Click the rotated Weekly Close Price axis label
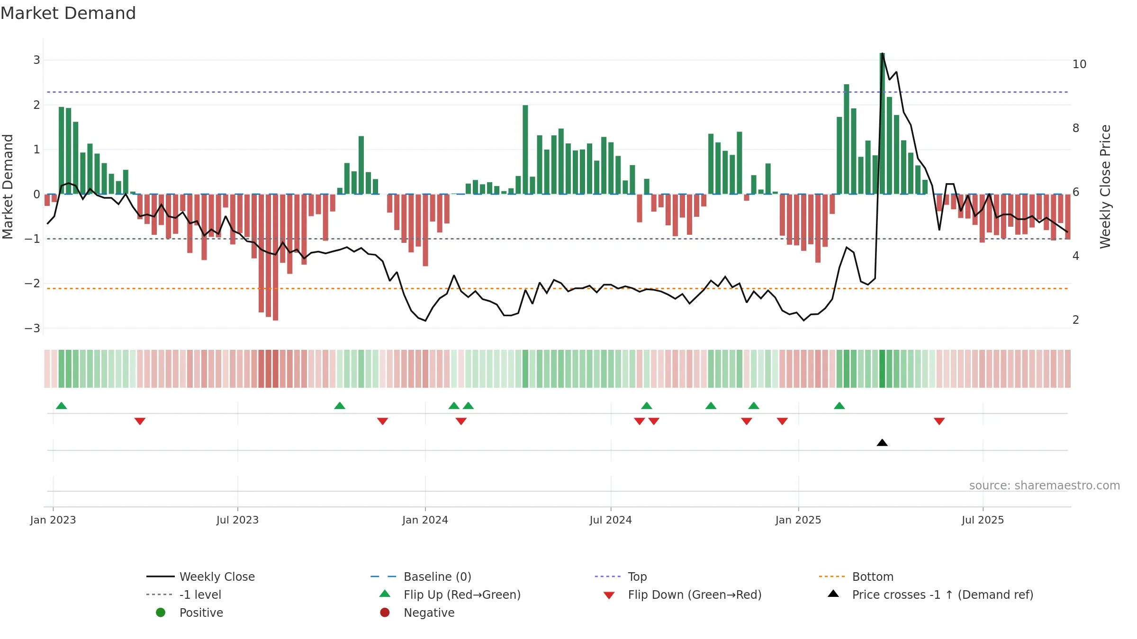This screenshot has height=639, width=1137. pyautogui.click(x=1105, y=186)
